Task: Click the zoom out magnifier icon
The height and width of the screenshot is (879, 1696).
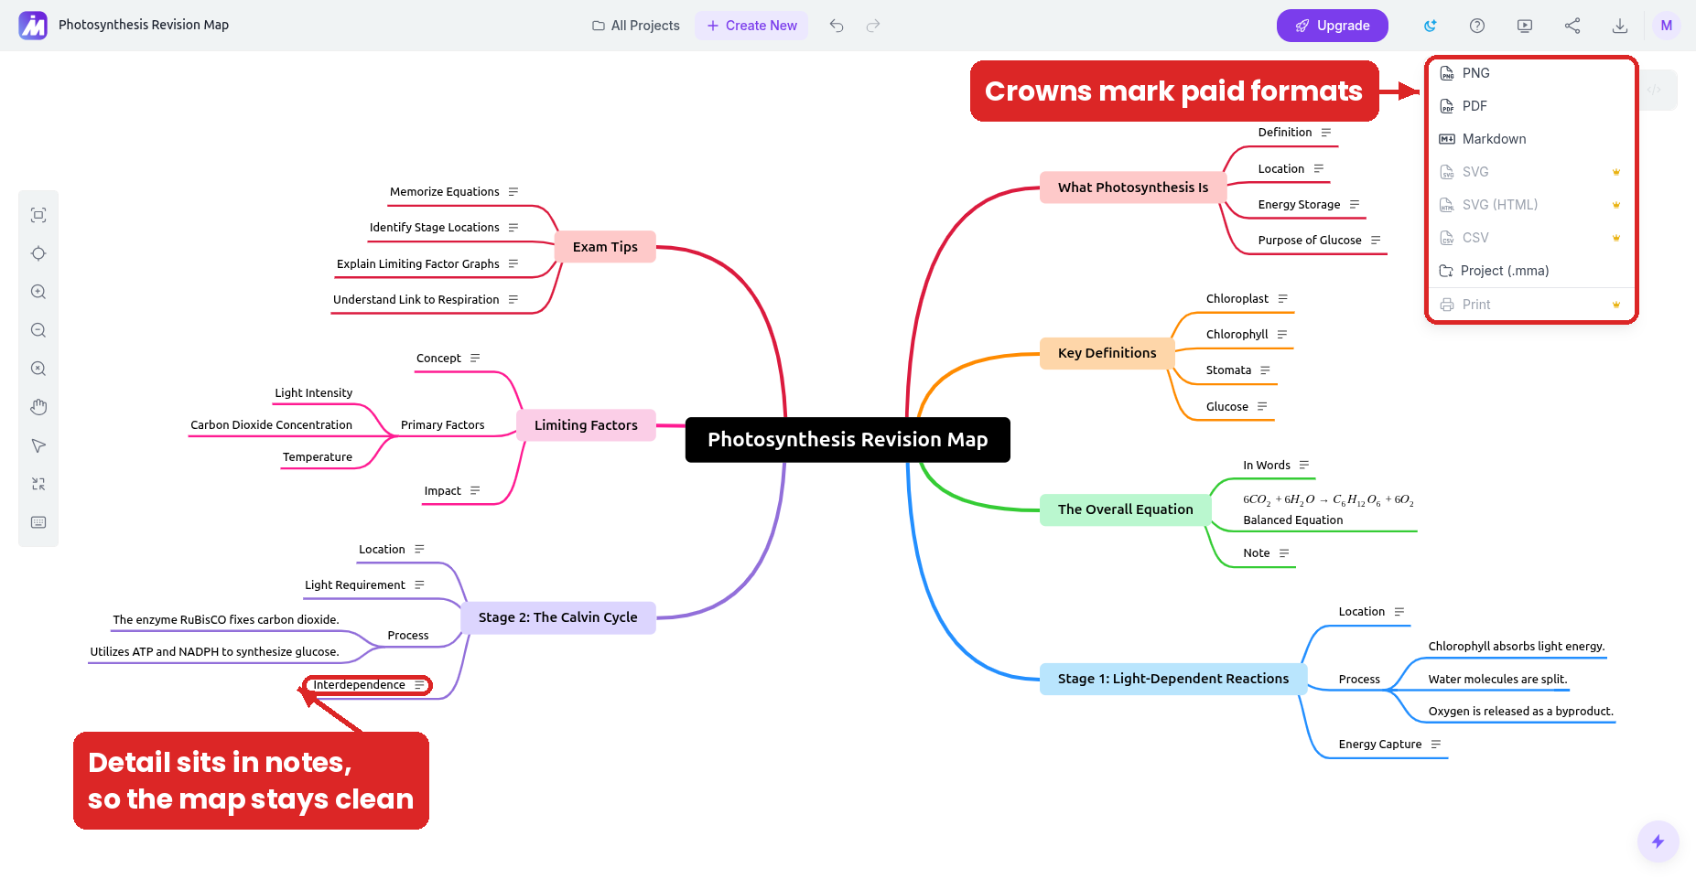Action: pos(38,330)
